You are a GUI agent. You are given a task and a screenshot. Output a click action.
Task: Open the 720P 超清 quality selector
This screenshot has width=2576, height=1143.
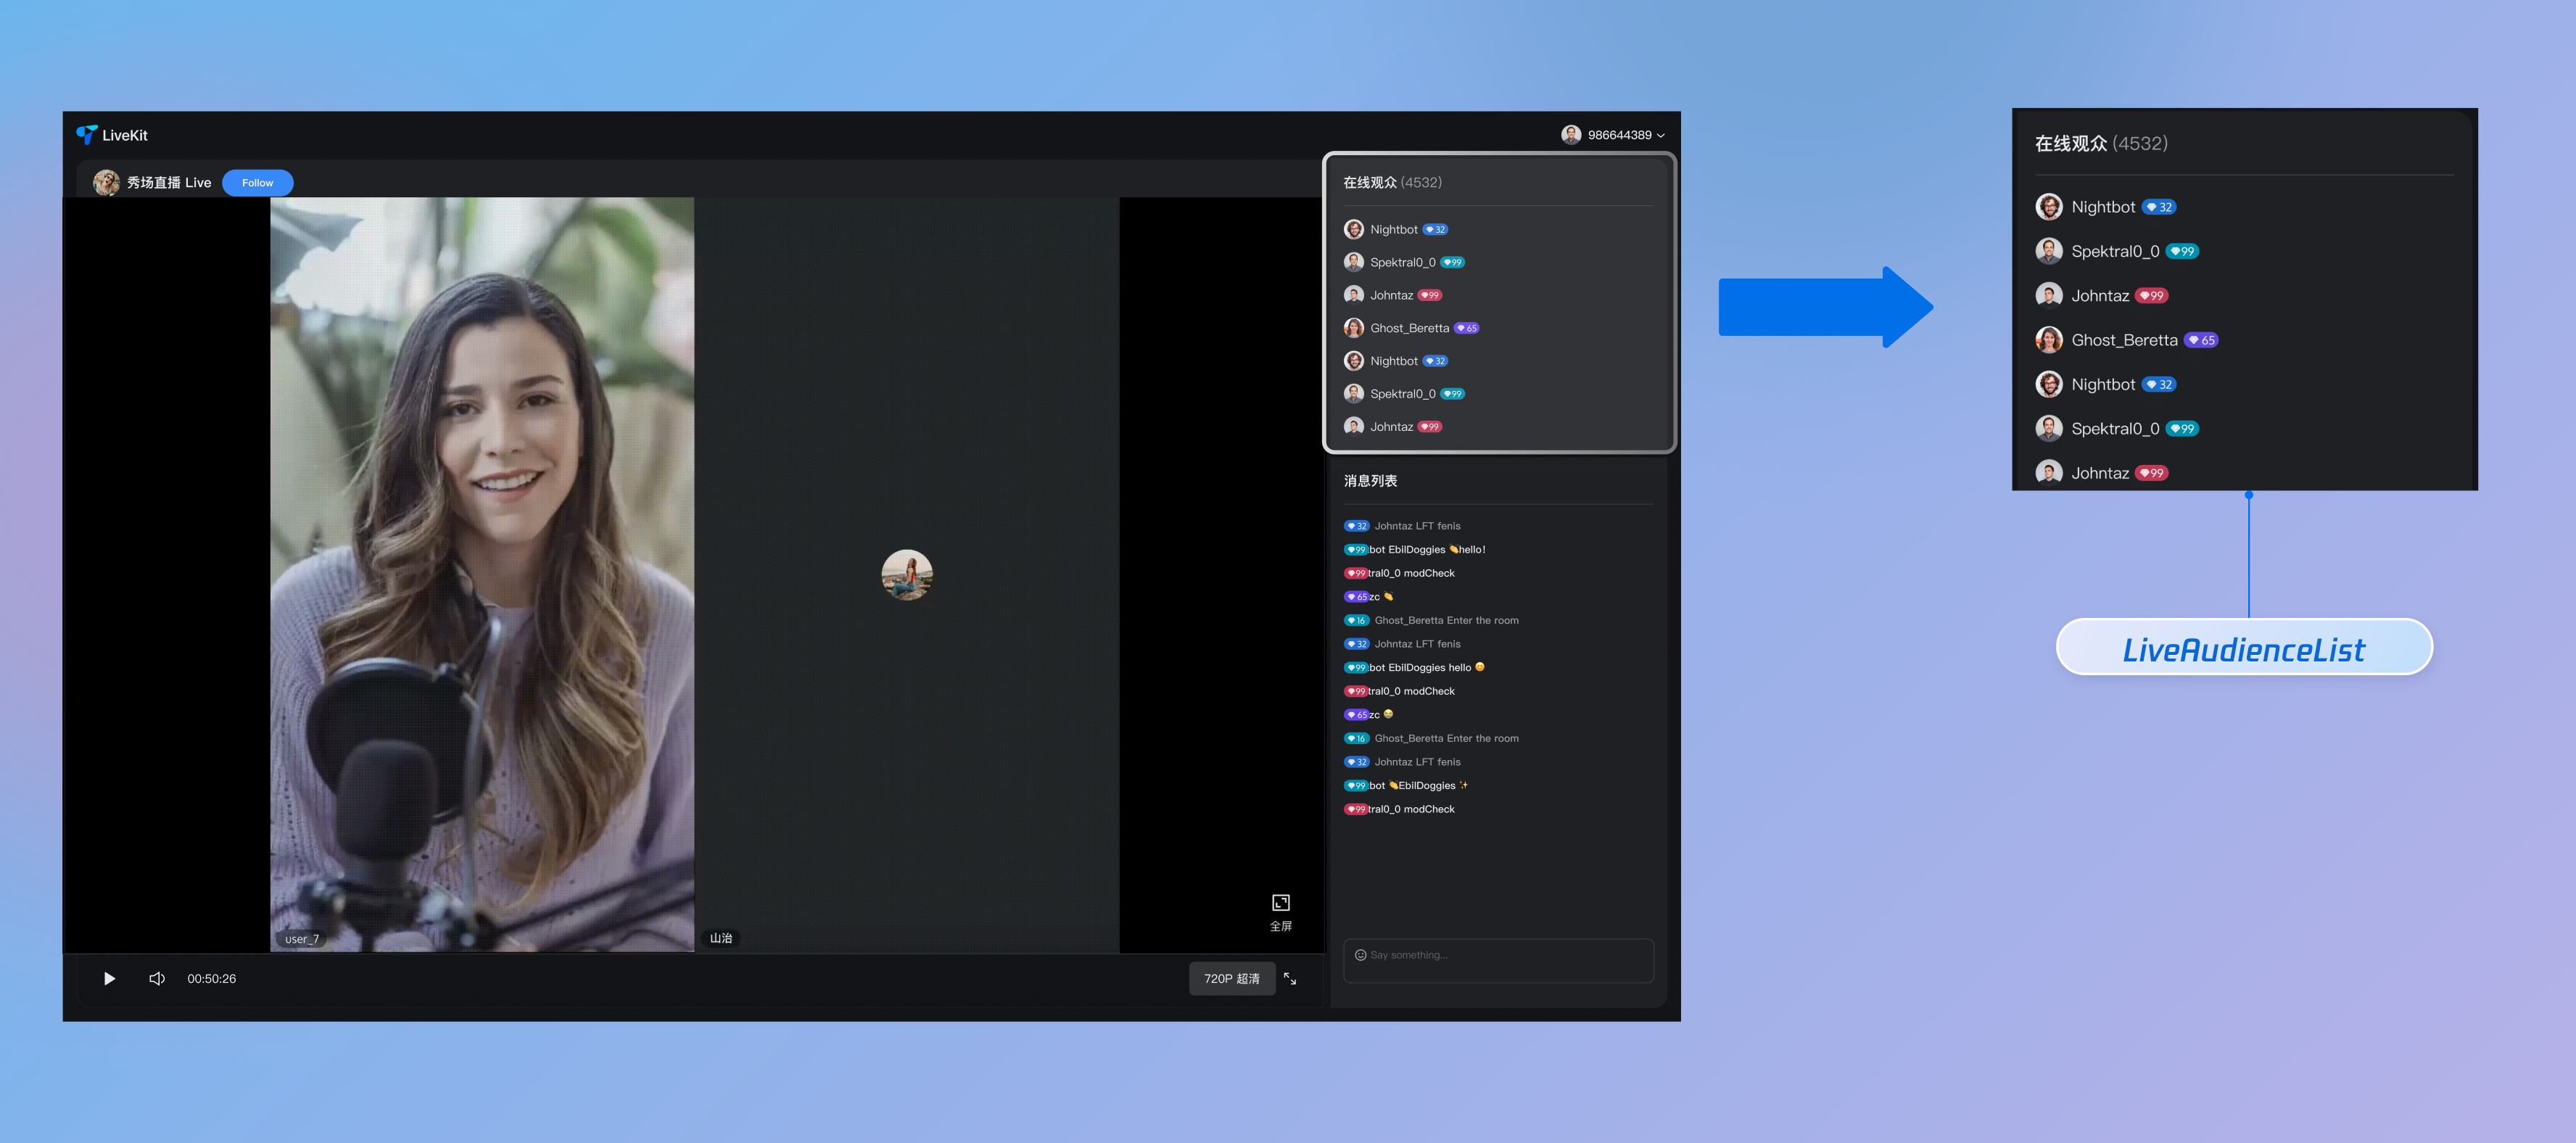(x=1231, y=978)
